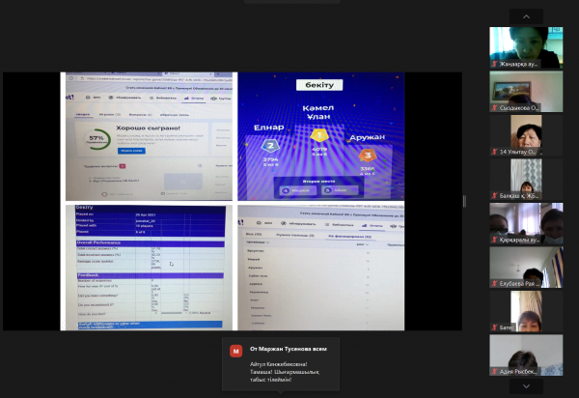
Task: Click muted mic icon on Сыздыкова tile
Action: click(494, 110)
